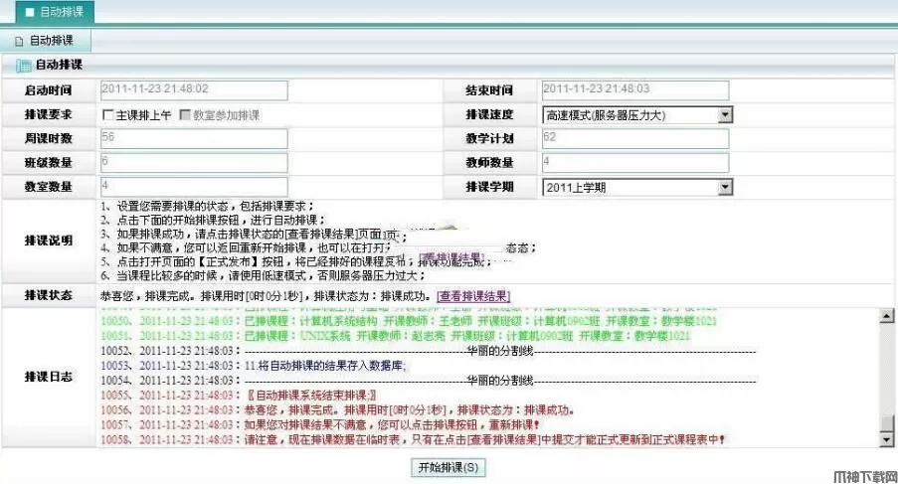This screenshot has width=898, height=484.
Task: Click the 班级数量 input field
Action: tap(194, 162)
